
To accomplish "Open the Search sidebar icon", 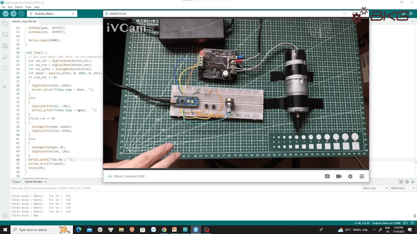I will tap(5, 68).
